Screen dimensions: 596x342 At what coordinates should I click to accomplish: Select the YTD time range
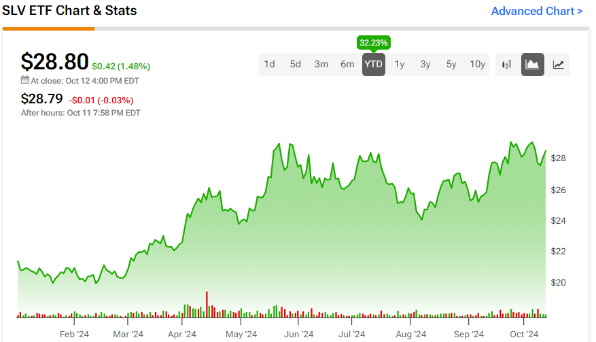click(x=373, y=65)
